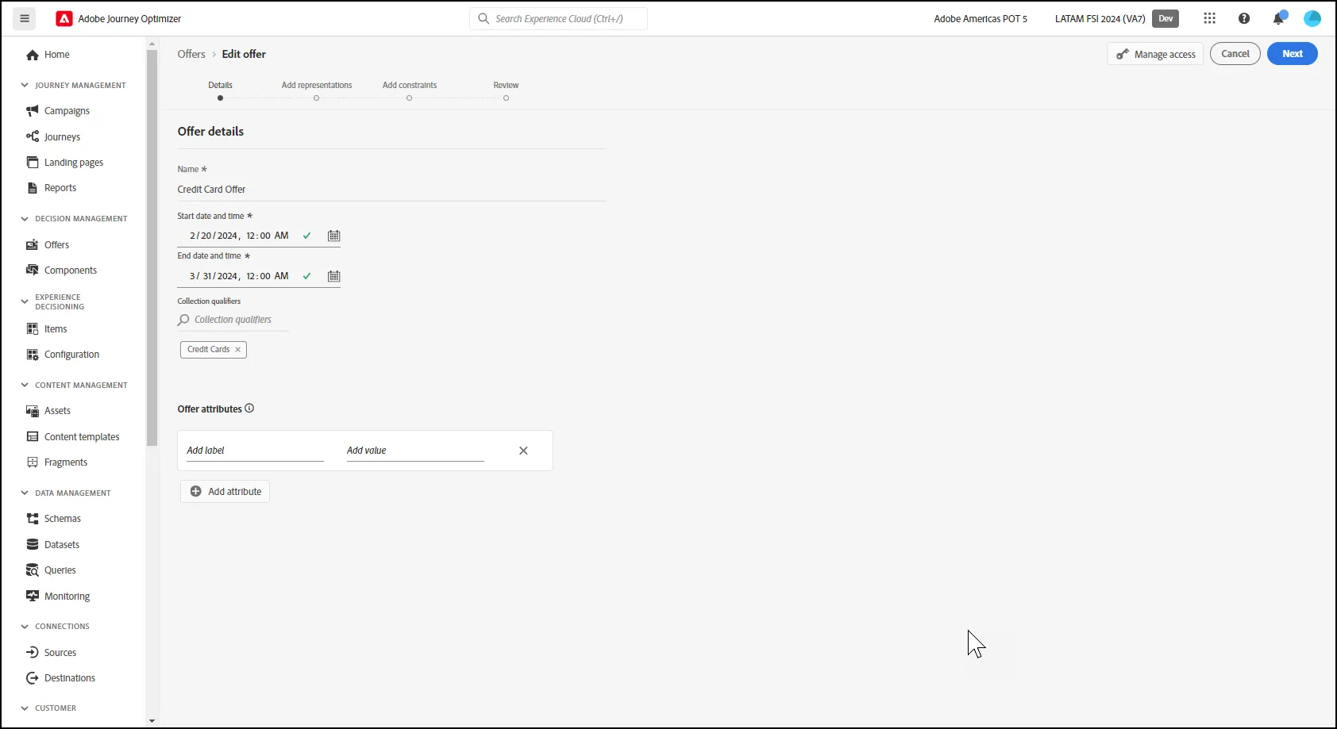Open the help question mark icon
This screenshot has height=729, width=1337.
pos(1244,18)
